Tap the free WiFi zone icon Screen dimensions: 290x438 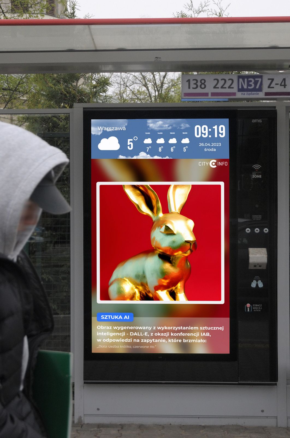click(x=256, y=171)
